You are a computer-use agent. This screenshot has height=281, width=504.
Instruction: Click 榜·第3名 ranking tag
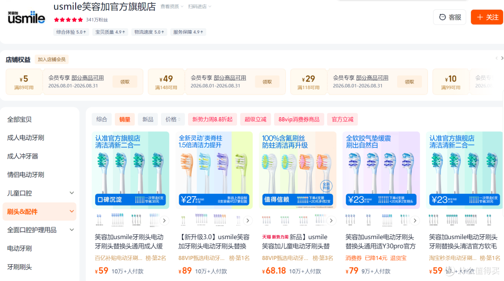coord(323,258)
